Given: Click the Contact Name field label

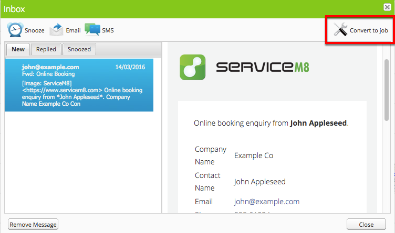Looking at the screenshot, I should pos(207,182).
